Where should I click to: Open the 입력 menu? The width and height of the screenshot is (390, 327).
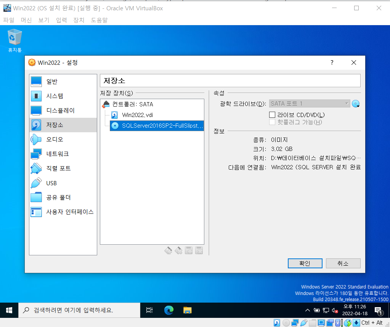61,20
